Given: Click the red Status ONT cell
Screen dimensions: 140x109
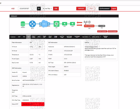Looking at the screenshot, I should coord(33,104).
